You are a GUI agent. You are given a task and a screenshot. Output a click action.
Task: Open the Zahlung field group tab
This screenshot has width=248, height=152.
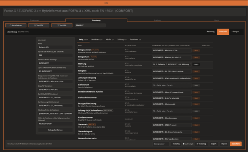pyautogui.click(x=122, y=40)
